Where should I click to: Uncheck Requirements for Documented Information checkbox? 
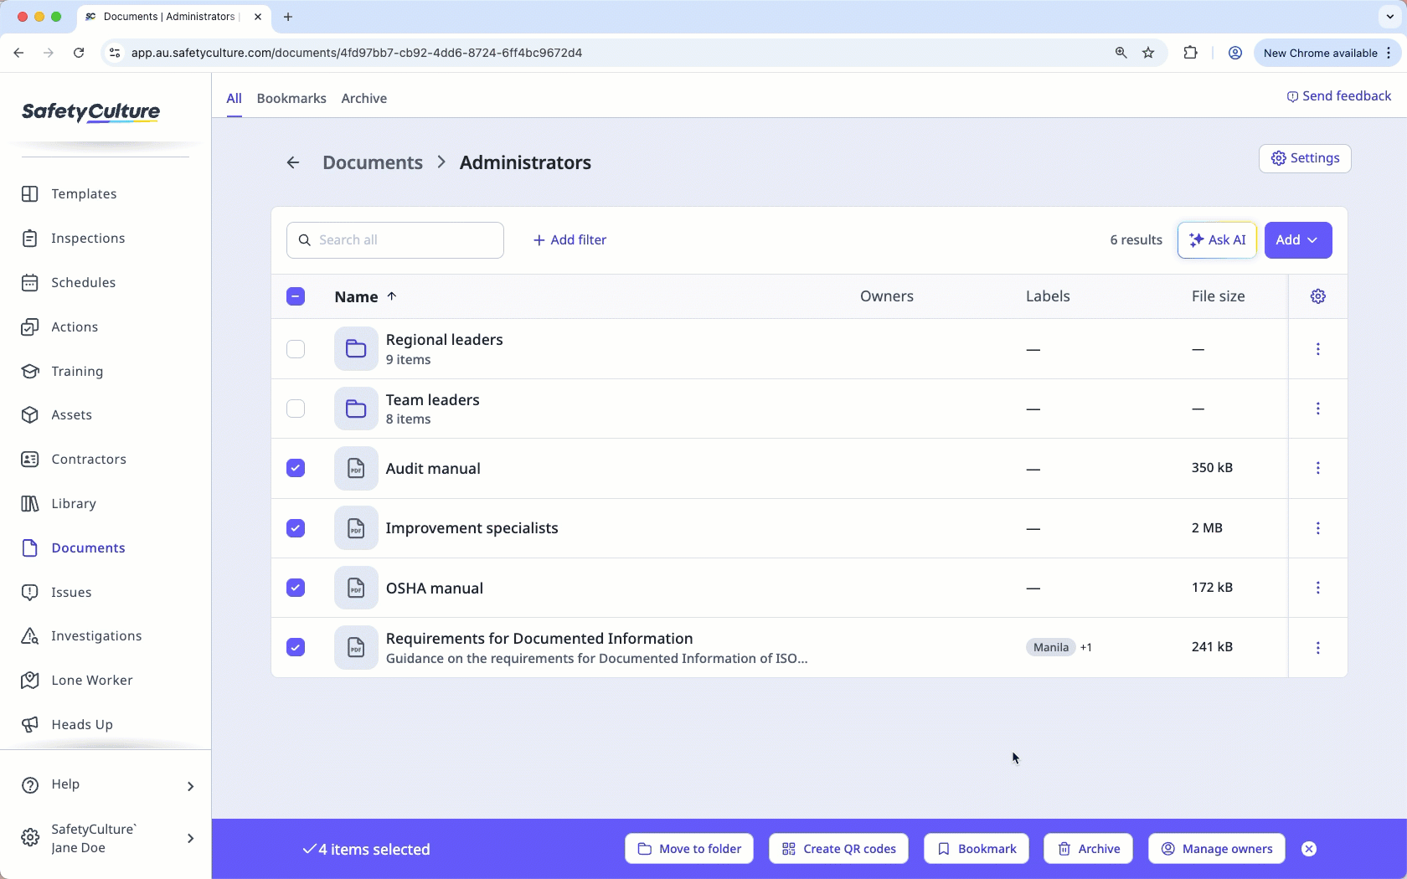[x=296, y=647]
